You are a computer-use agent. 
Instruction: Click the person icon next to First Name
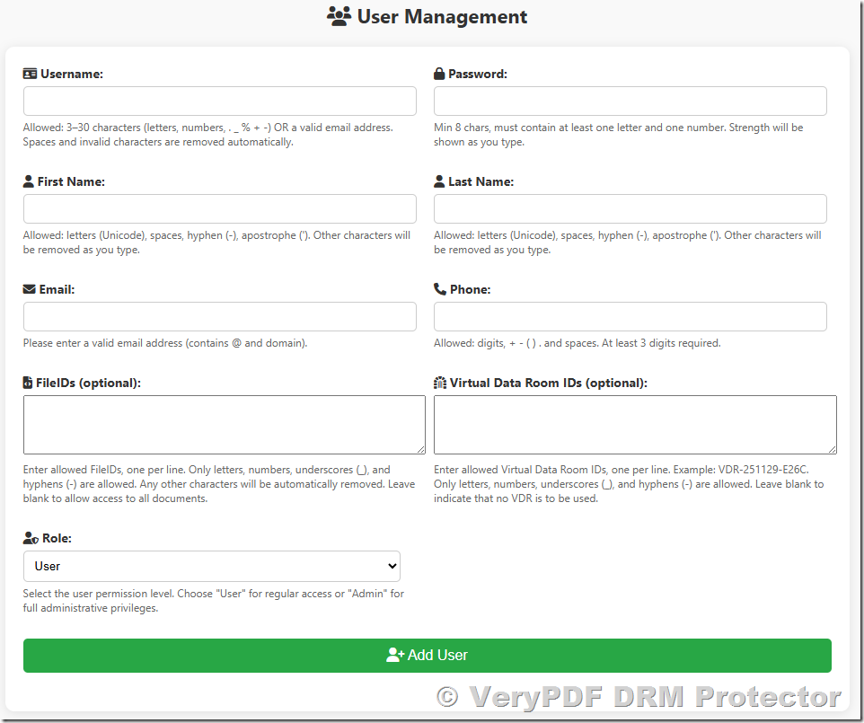(x=29, y=181)
